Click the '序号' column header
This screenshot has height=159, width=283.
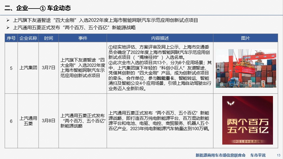[x=11, y=38]
